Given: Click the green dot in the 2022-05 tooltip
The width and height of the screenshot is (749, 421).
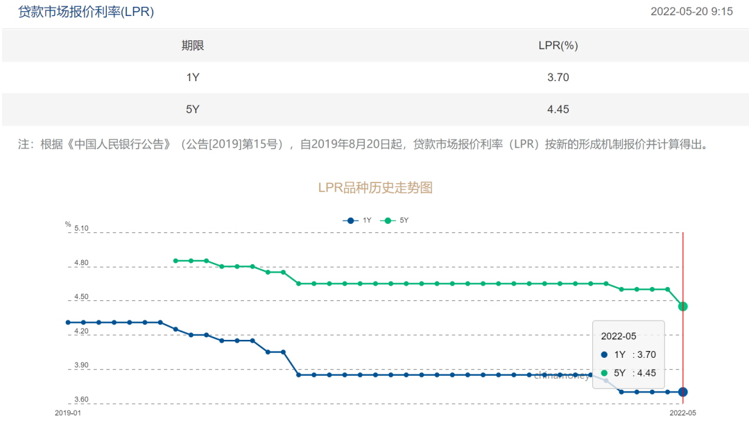Looking at the screenshot, I should [x=604, y=372].
